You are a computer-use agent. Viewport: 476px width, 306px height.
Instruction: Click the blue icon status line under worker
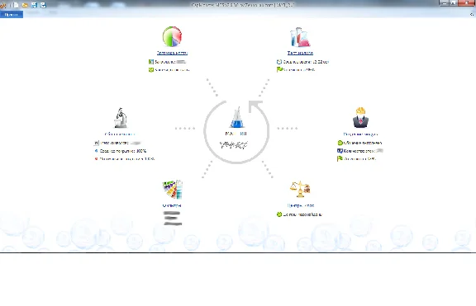click(x=360, y=151)
